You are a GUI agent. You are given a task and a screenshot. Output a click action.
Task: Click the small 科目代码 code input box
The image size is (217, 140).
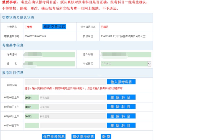click(32, 82)
